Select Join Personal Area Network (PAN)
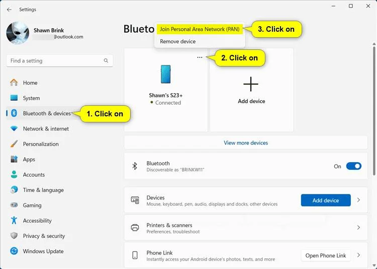377x269 pixels. 200,29
